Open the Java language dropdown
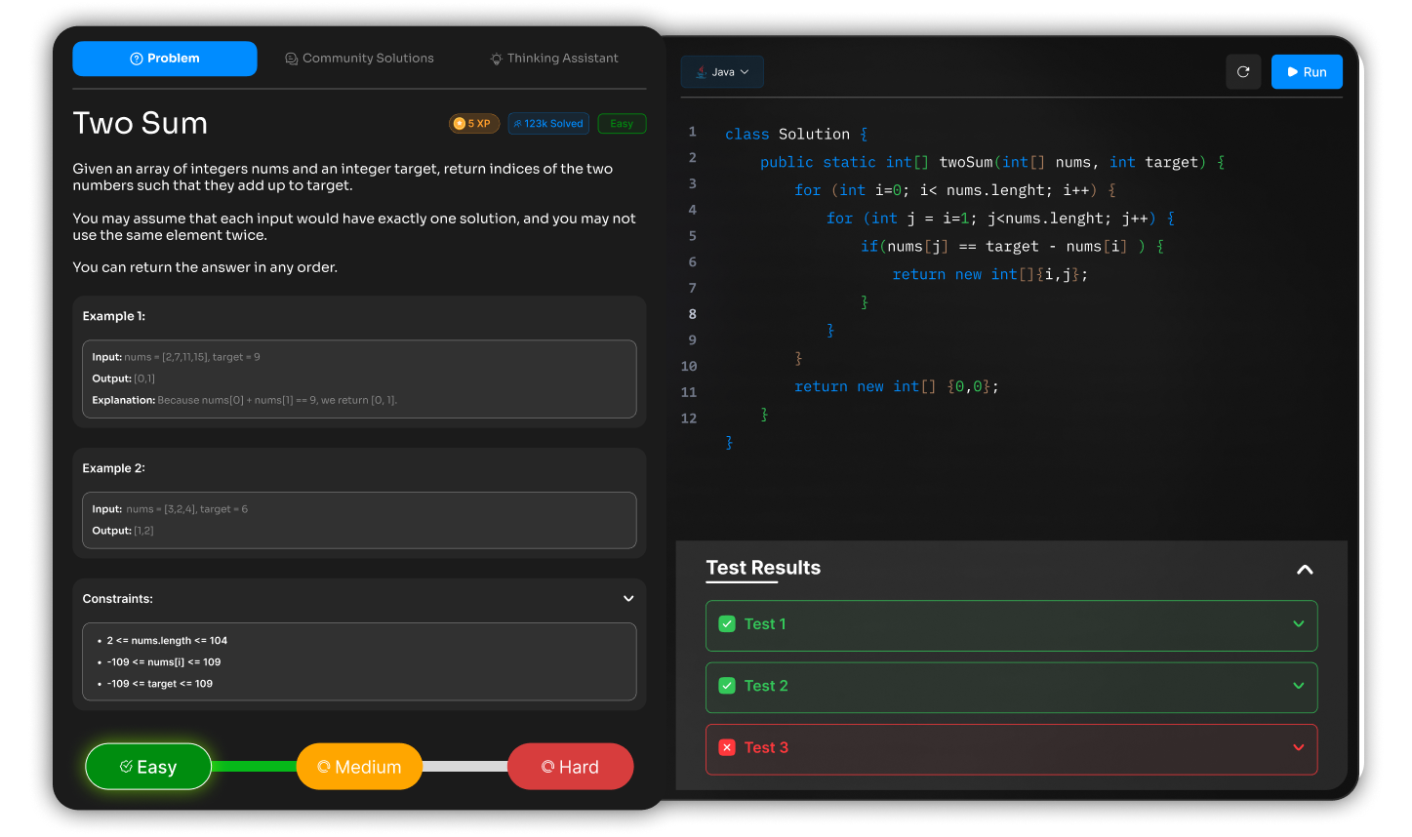Image resolution: width=1412 pixels, height=837 pixels. click(x=722, y=72)
